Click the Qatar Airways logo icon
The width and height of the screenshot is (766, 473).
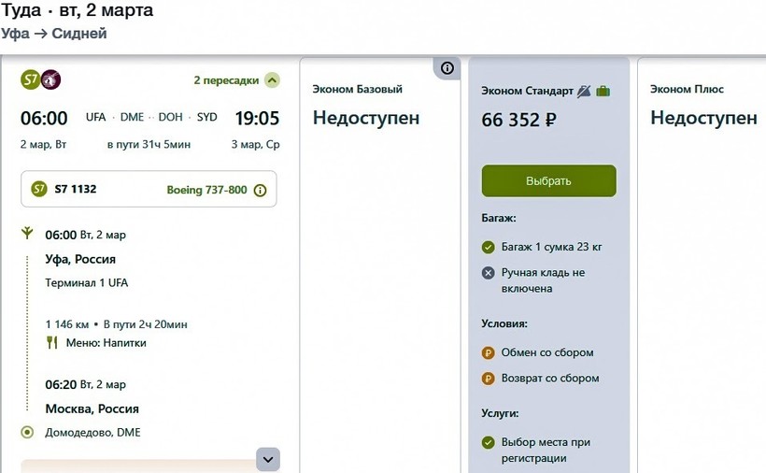(50, 79)
